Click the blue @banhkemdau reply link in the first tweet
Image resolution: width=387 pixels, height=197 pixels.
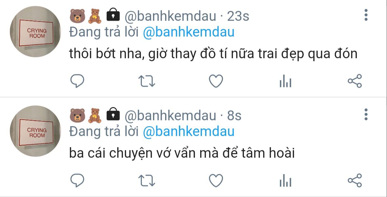pyautogui.click(x=188, y=33)
